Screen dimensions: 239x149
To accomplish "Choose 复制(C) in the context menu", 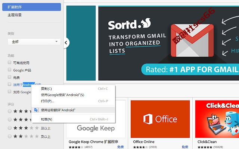I will tap(73, 89).
